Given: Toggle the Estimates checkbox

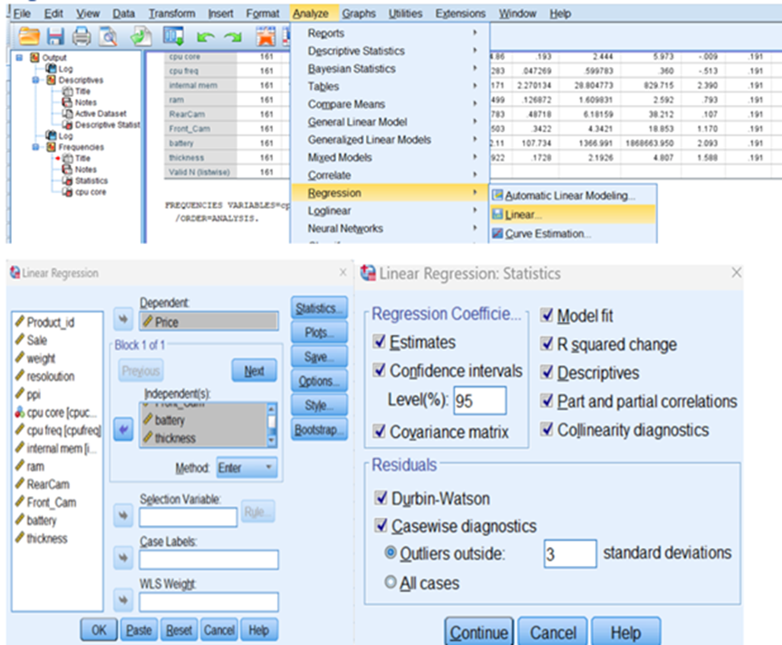Looking at the screenshot, I should pos(379,341).
